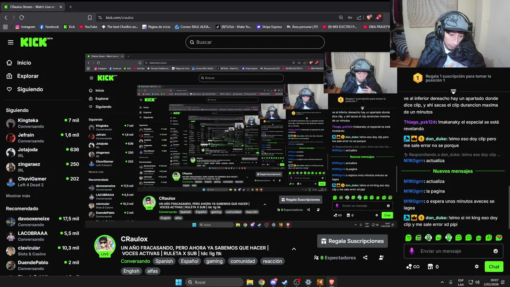
Task: Open Chrome from the taskbar
Action: [261, 282]
